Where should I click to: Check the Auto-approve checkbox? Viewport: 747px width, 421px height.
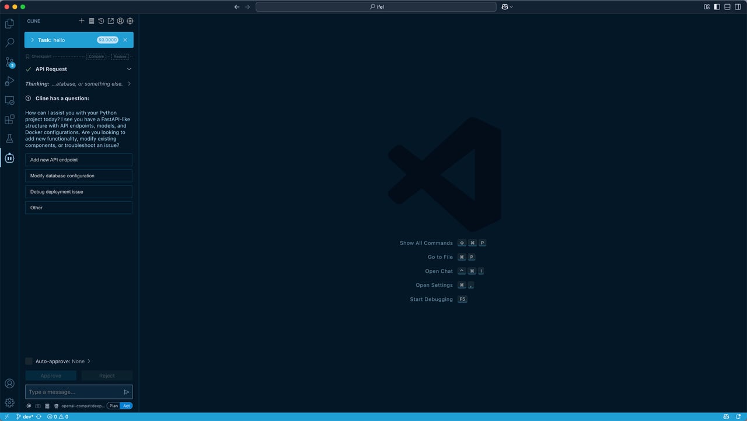[29, 362]
